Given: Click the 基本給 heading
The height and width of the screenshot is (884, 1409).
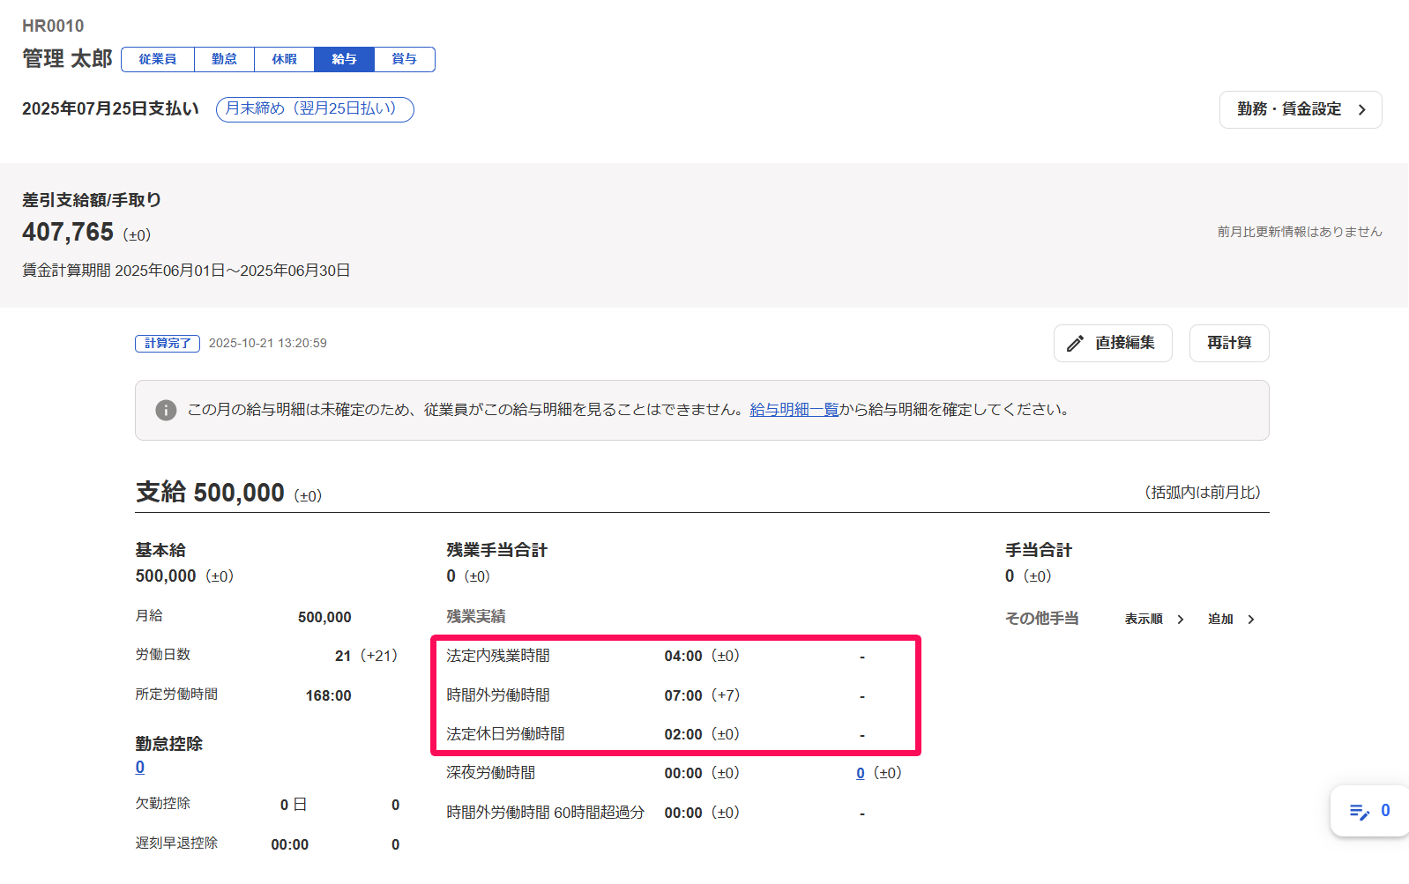Looking at the screenshot, I should click(x=160, y=550).
